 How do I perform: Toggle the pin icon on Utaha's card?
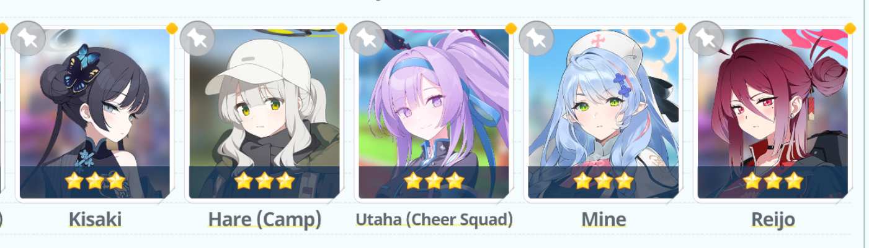tap(367, 39)
